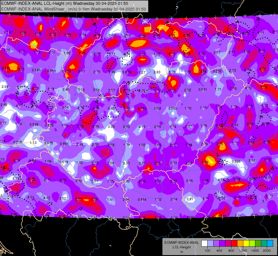The height and width of the screenshot is (256, 278).
Task: Click the wind shear value 3.81
Action: [190, 199]
